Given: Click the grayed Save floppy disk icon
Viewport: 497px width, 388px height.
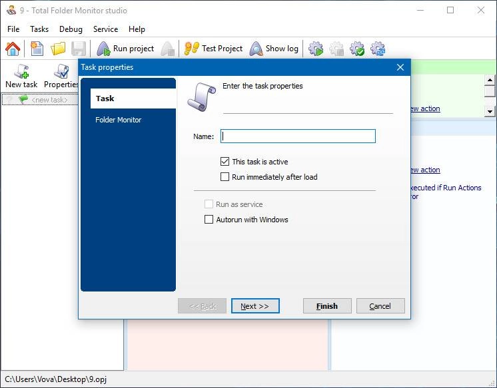Looking at the screenshot, I should tap(79, 49).
